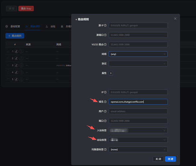Screen dimensions: 196x166
Task: Grab the drag handle of rule row 3
Action: click(8, 65)
